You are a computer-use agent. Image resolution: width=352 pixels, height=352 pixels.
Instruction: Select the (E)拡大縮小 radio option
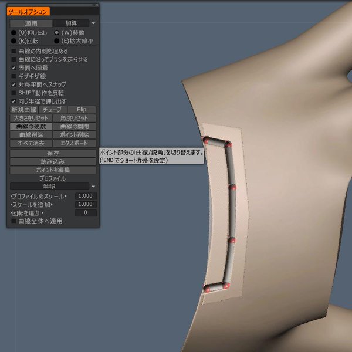[57, 41]
